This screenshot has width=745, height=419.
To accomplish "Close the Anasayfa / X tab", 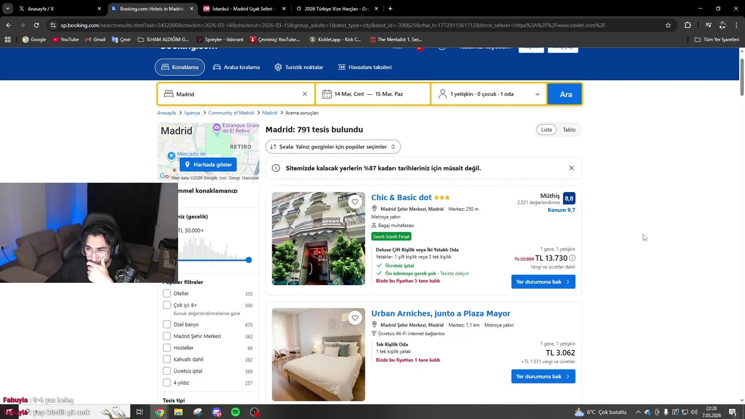I will [x=99, y=9].
